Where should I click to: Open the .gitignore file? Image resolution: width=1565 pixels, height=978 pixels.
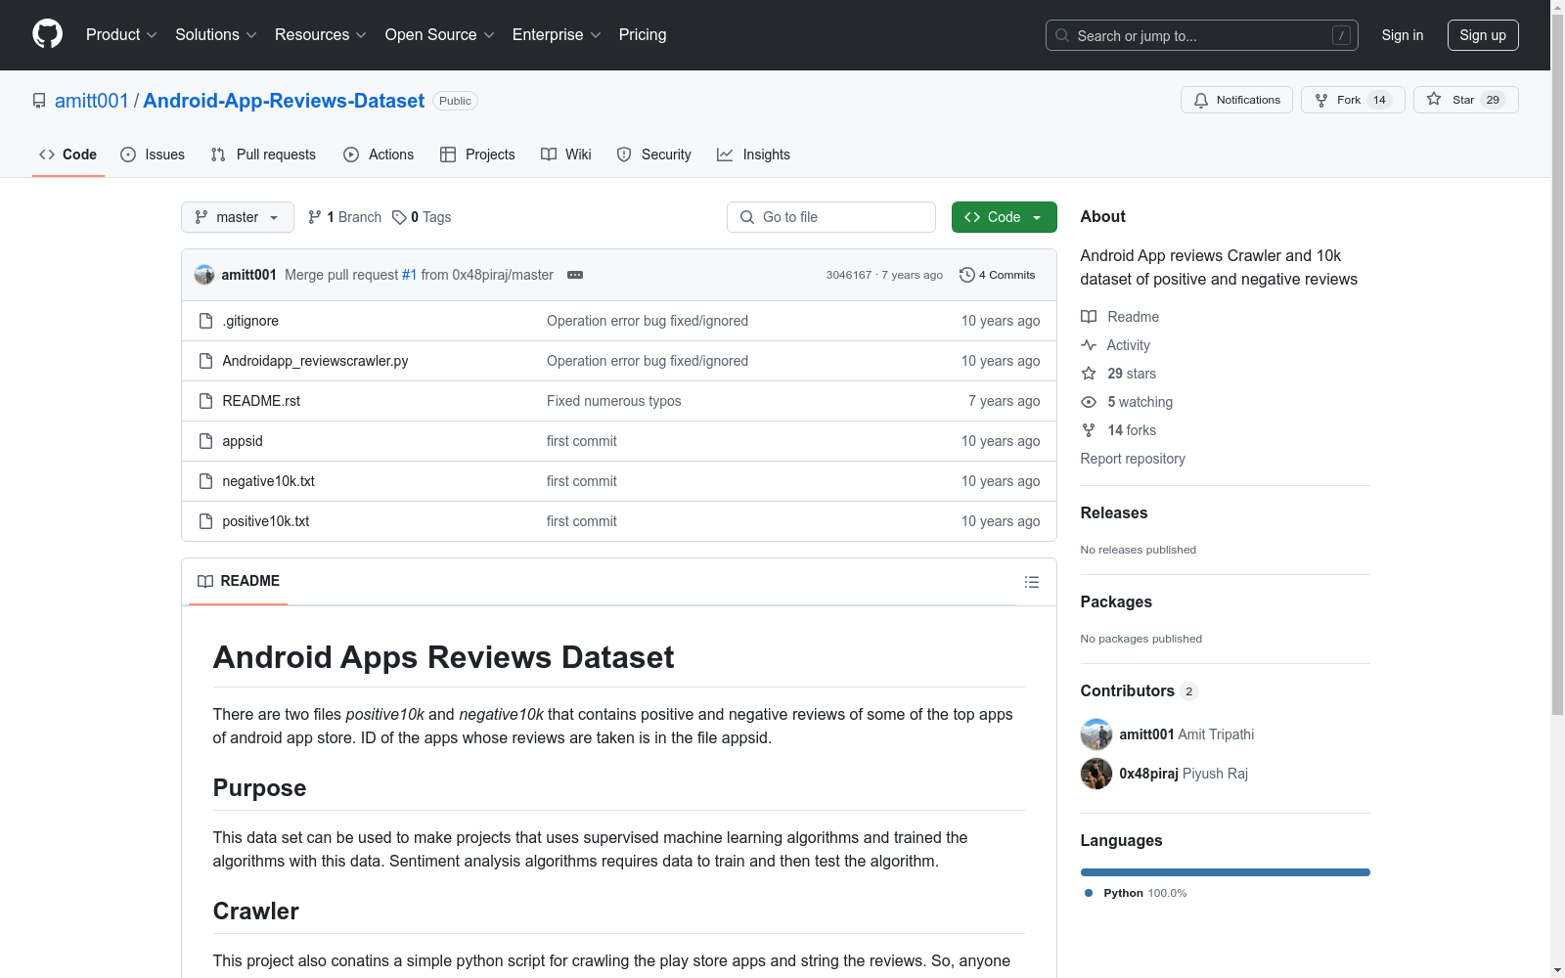[250, 321]
